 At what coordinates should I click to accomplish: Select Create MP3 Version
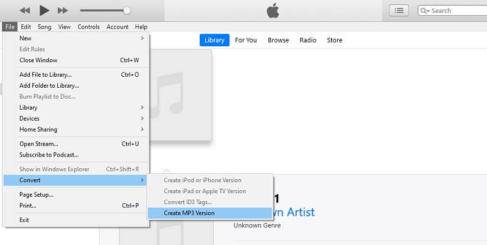pos(210,213)
